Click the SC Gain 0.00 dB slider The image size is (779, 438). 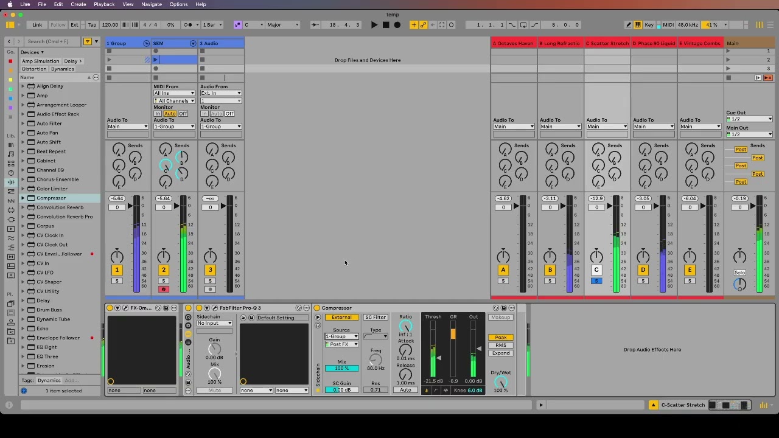pos(341,390)
